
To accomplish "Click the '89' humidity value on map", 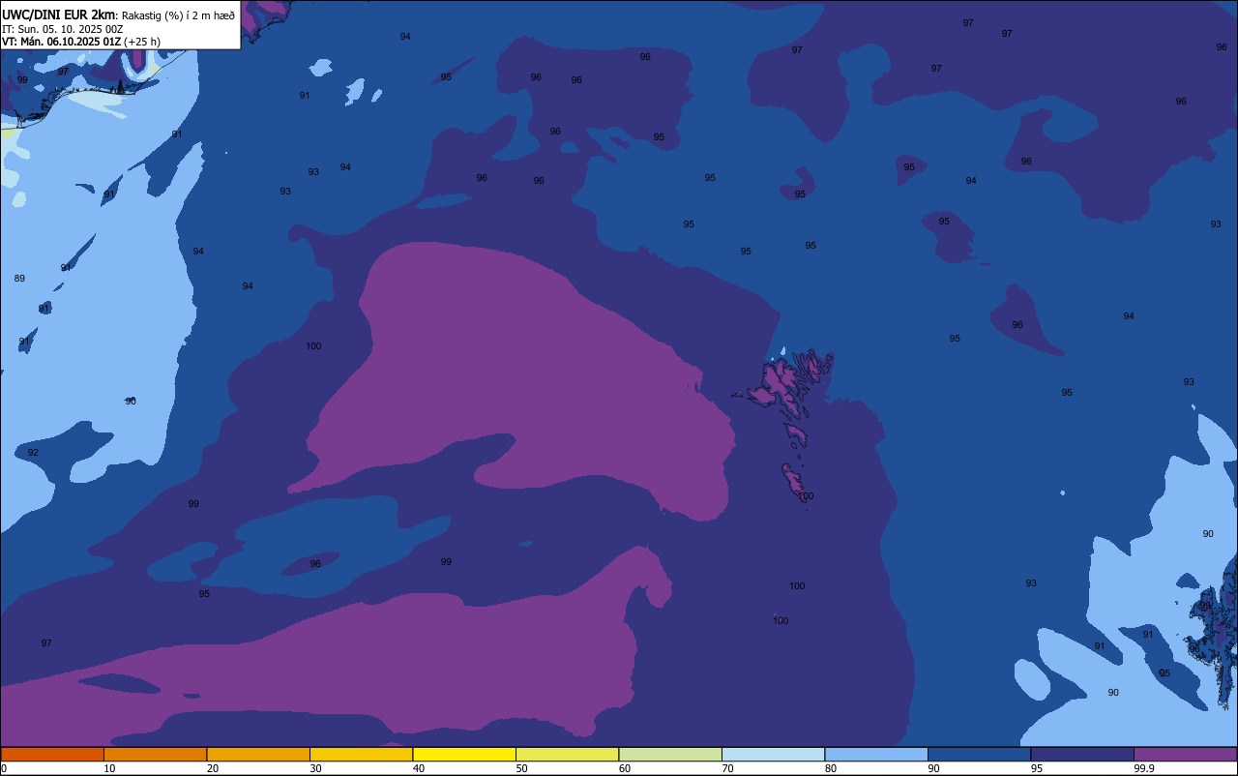I will [x=19, y=279].
